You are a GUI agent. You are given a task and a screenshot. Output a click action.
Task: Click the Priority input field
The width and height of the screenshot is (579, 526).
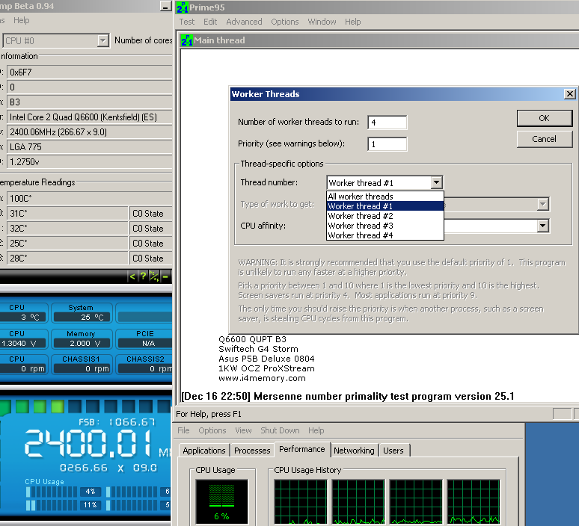387,144
